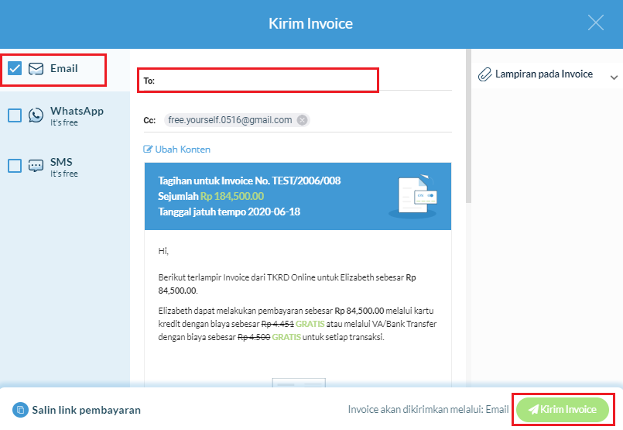Click the email preview vertical scrollbar

tap(468, 126)
